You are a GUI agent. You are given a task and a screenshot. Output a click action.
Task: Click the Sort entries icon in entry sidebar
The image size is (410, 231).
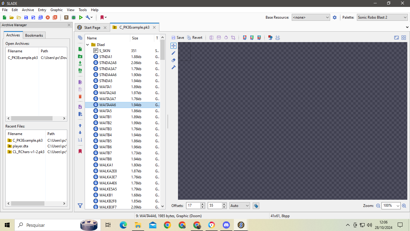click(80, 140)
